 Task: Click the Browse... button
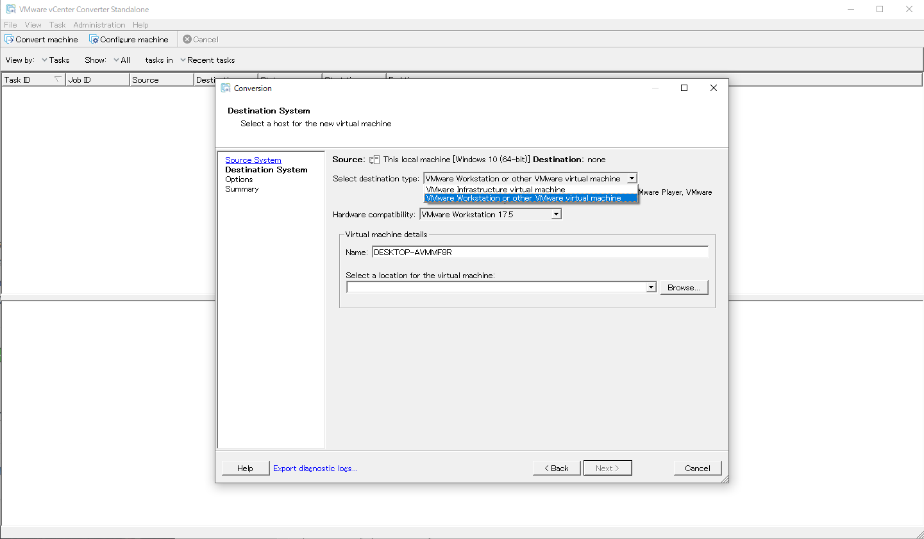(x=684, y=288)
